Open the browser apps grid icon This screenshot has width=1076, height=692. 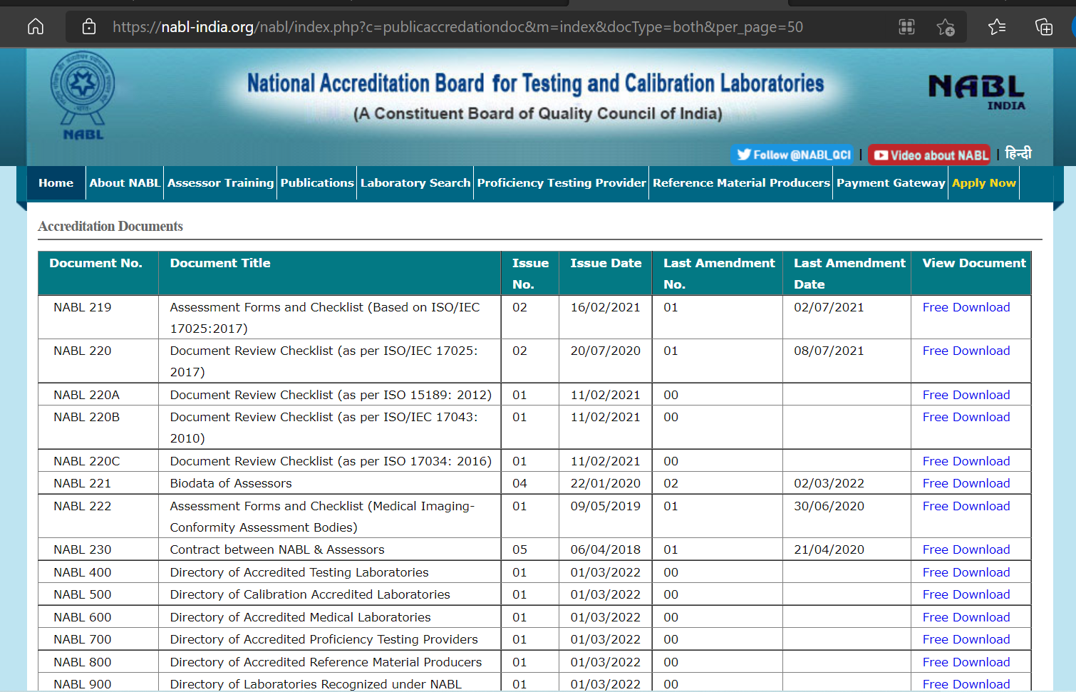pyautogui.click(x=906, y=27)
